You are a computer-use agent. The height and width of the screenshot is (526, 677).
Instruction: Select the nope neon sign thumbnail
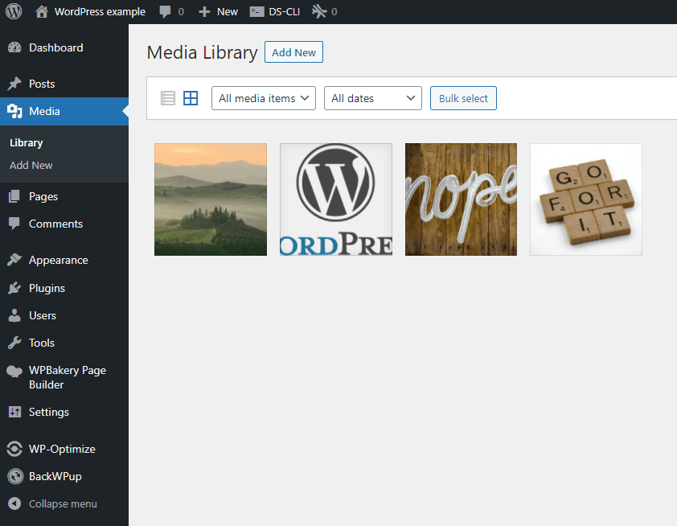461,199
